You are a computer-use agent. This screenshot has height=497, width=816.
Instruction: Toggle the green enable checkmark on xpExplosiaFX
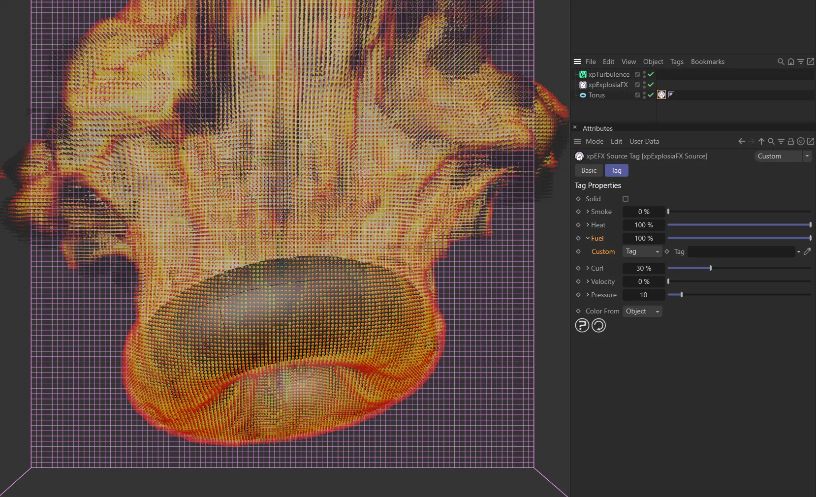click(x=650, y=85)
